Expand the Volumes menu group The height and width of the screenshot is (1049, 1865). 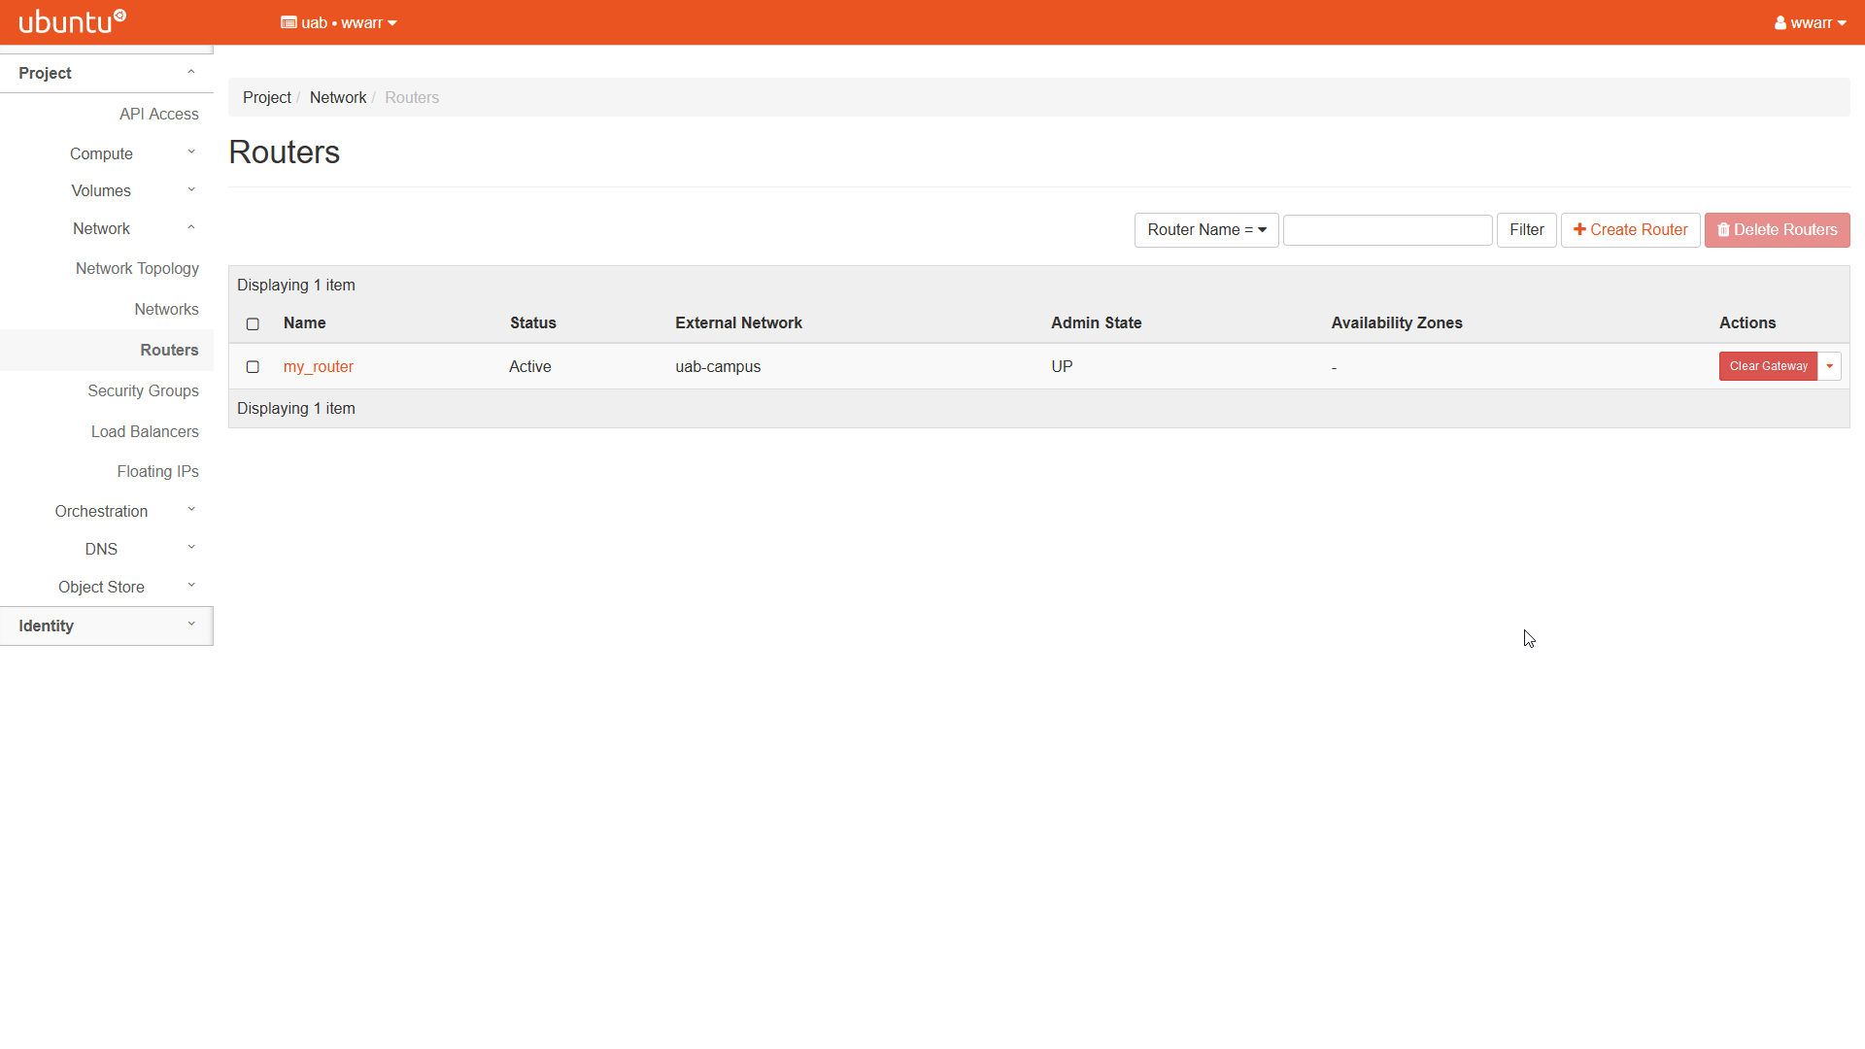pyautogui.click(x=107, y=190)
